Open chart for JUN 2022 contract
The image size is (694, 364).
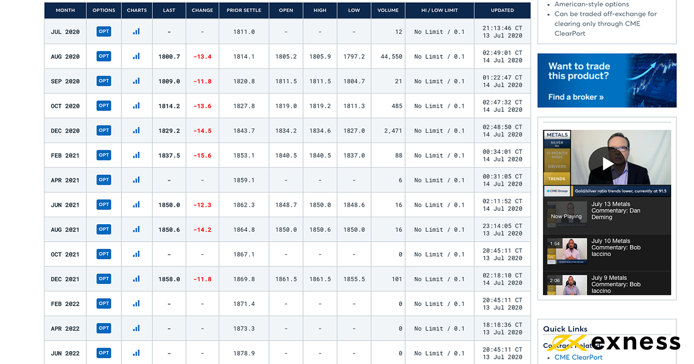click(x=137, y=353)
